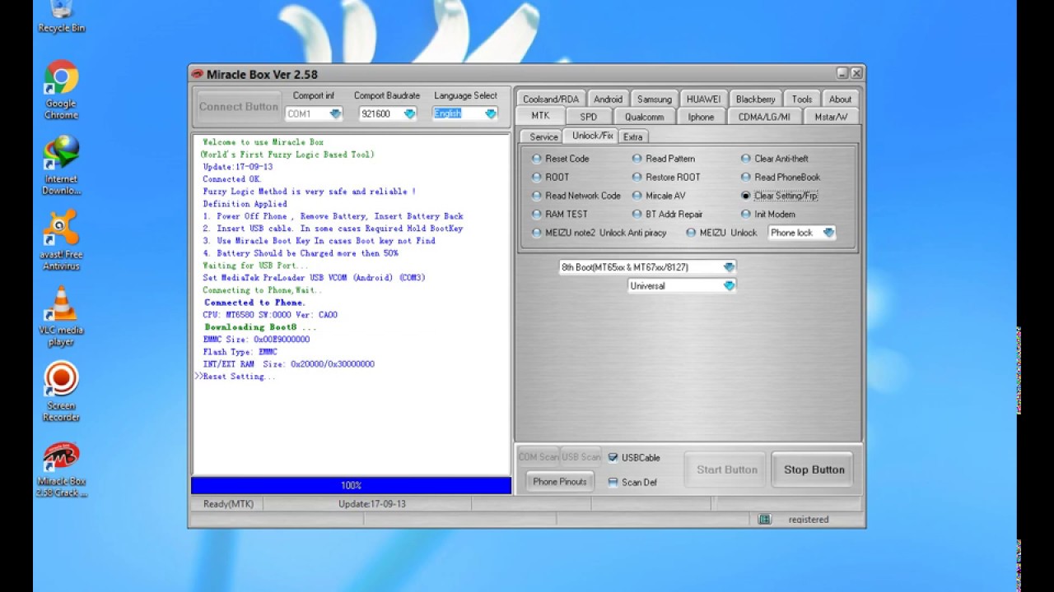
Task: Open the Service sub-tab
Action: click(x=543, y=136)
